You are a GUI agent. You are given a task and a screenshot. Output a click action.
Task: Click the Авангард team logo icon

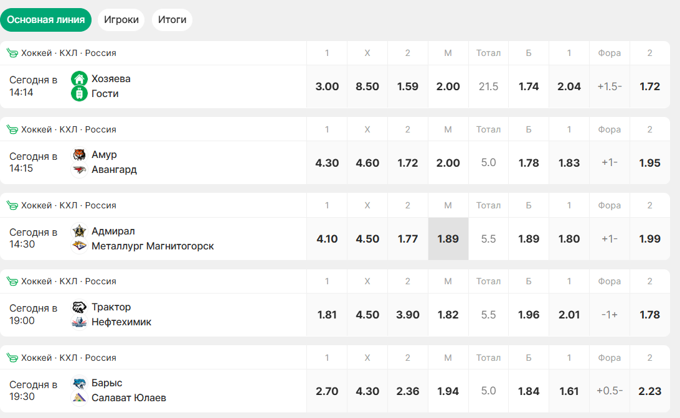[79, 170]
